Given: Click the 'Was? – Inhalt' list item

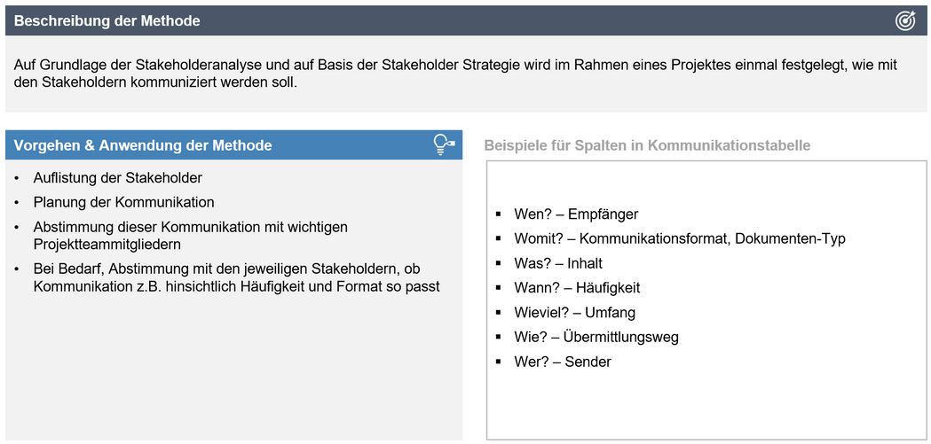Looking at the screenshot, I should coord(558,263).
